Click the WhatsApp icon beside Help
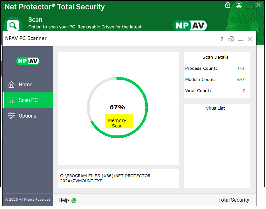The width and height of the screenshot is (266, 209). click(x=74, y=200)
